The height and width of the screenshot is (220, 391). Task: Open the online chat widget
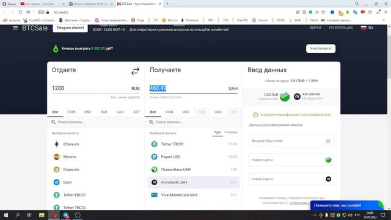(346, 205)
